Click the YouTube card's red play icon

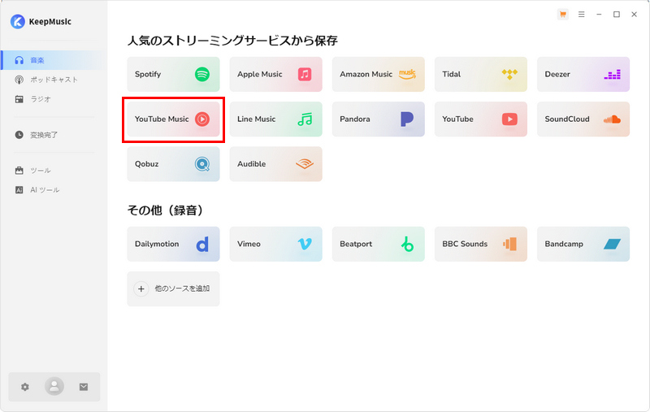pyautogui.click(x=509, y=119)
